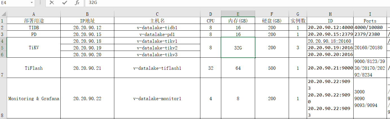Click the 主机名 header cell

click(x=157, y=21)
